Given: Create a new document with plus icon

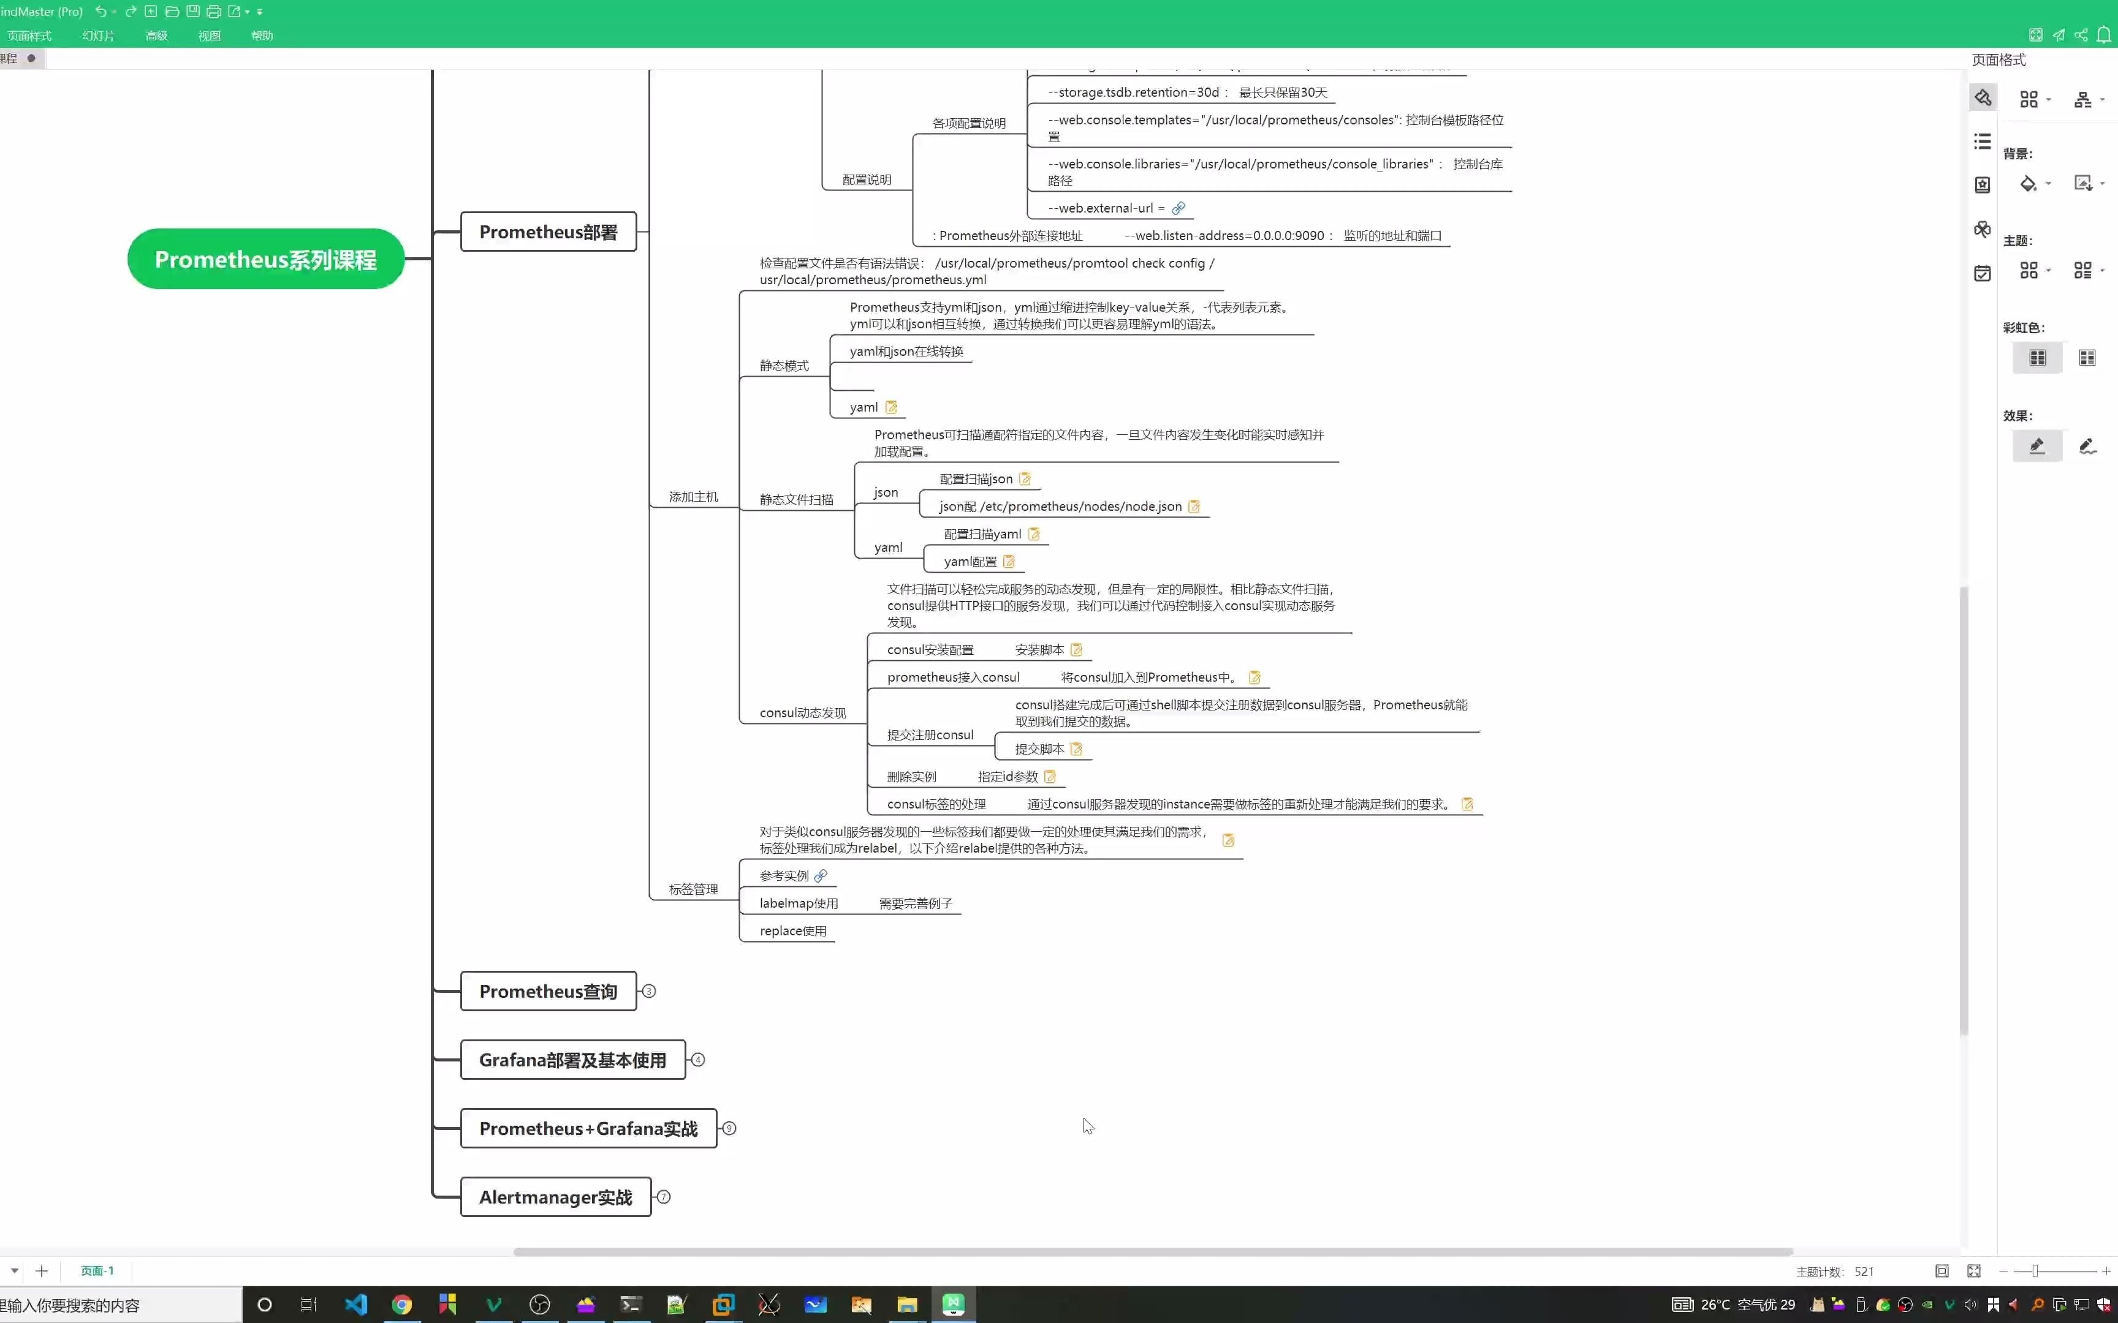Looking at the screenshot, I should click(151, 12).
